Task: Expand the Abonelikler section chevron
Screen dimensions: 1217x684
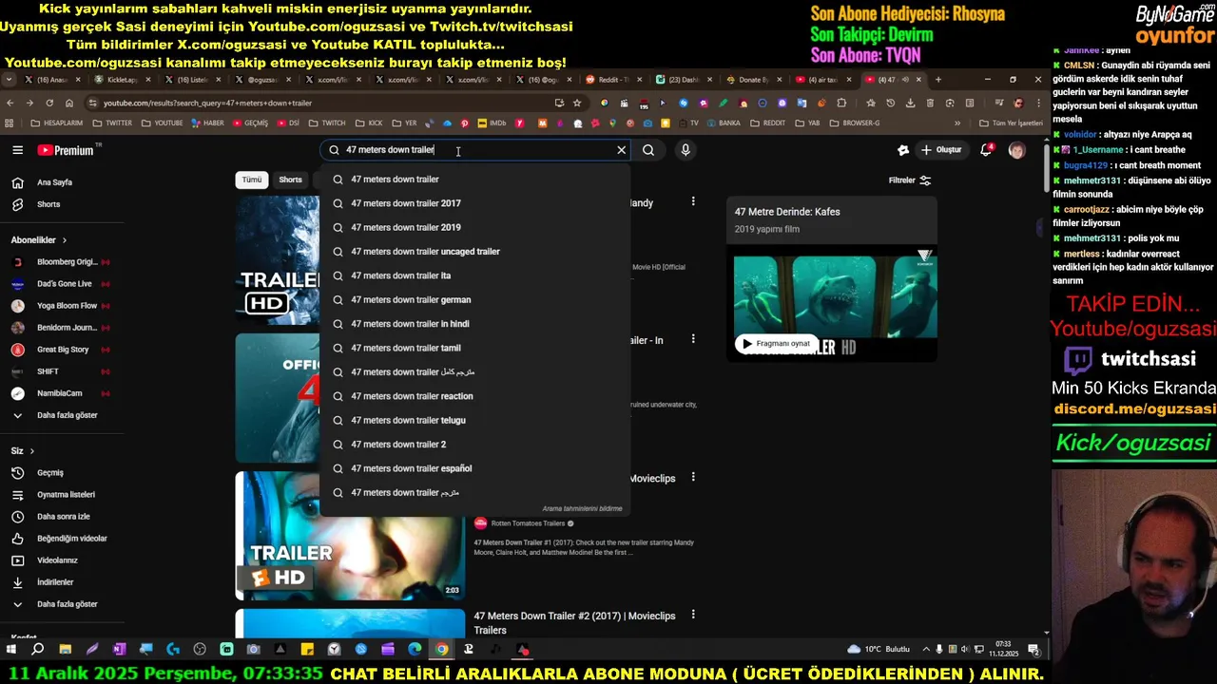Action: [x=64, y=240]
